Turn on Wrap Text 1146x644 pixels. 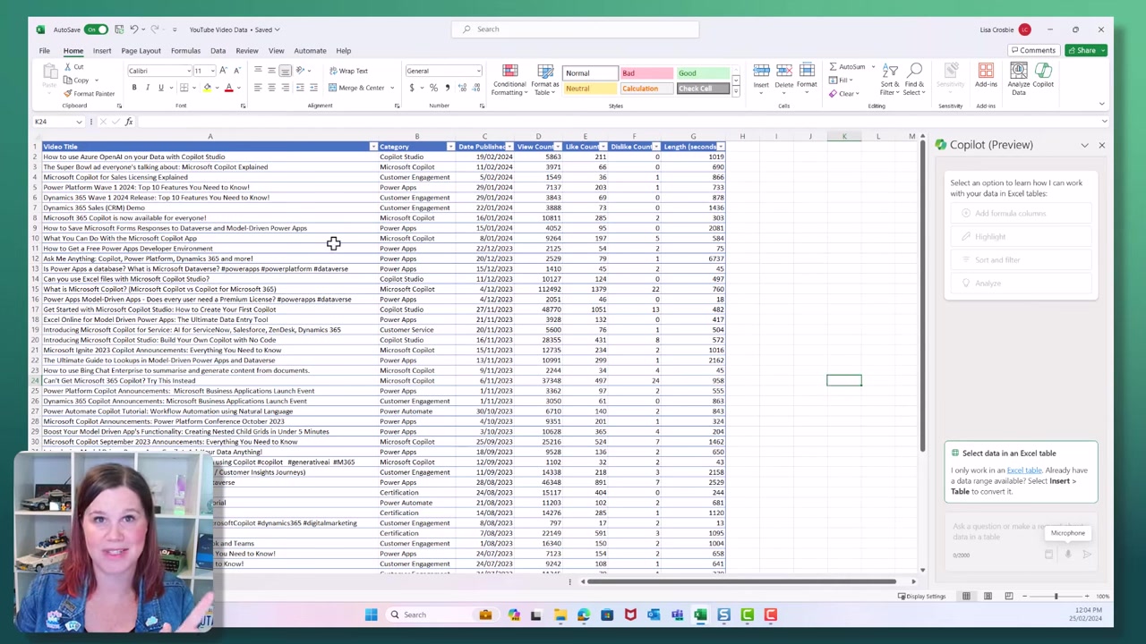(348, 71)
